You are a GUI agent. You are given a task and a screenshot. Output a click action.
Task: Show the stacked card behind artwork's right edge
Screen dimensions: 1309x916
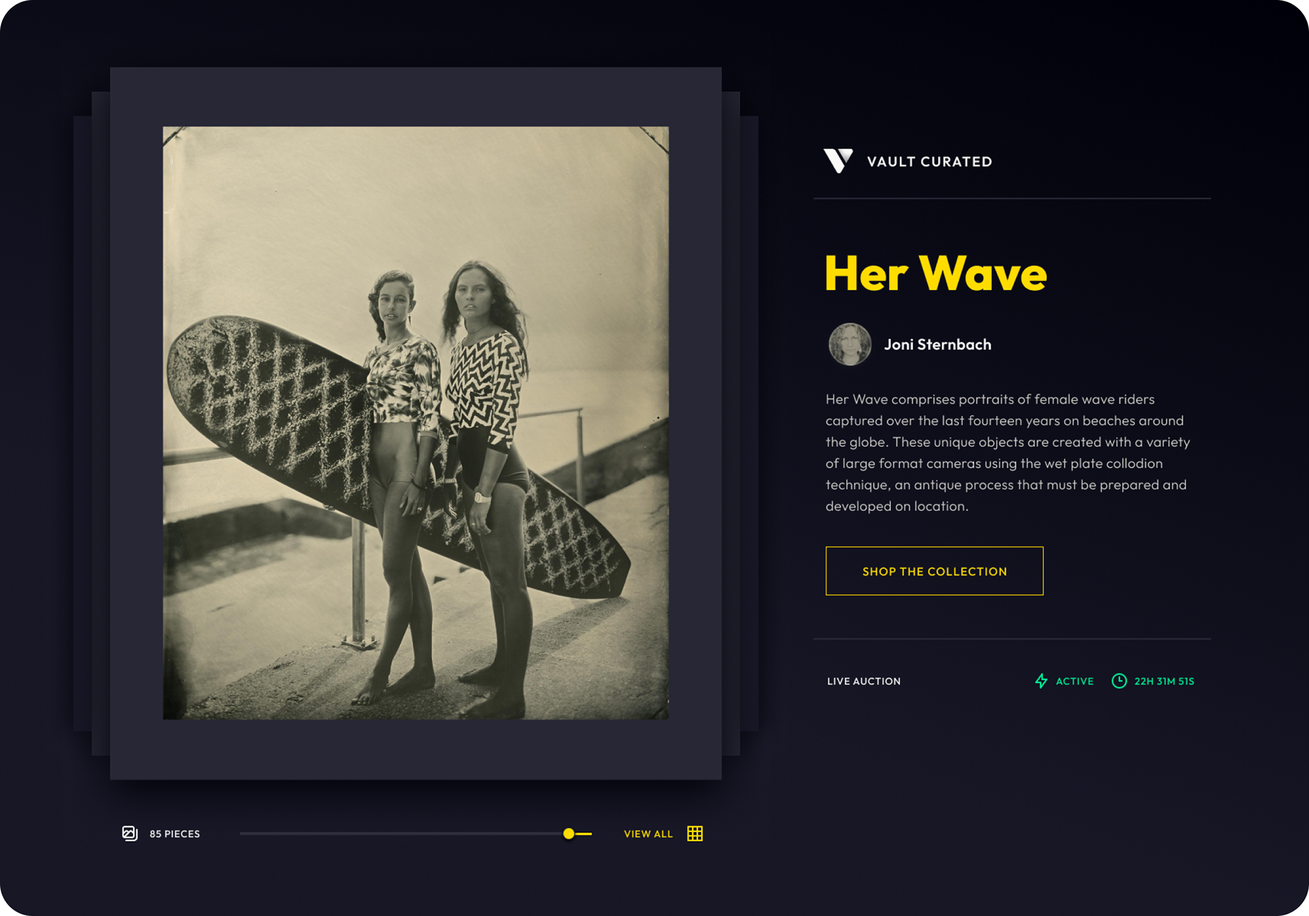tap(731, 423)
